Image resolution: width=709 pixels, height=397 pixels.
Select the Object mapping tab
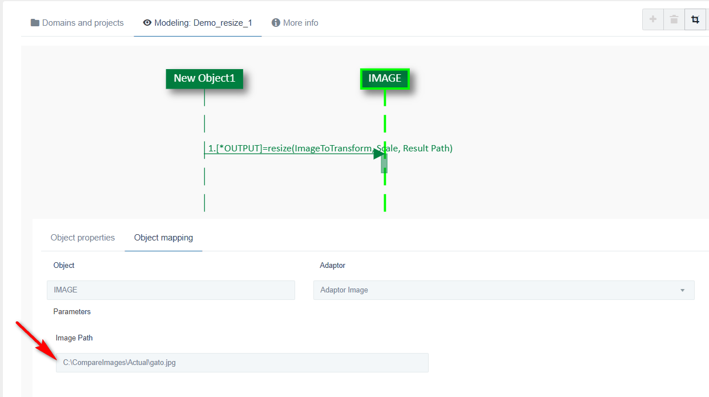[x=163, y=238]
